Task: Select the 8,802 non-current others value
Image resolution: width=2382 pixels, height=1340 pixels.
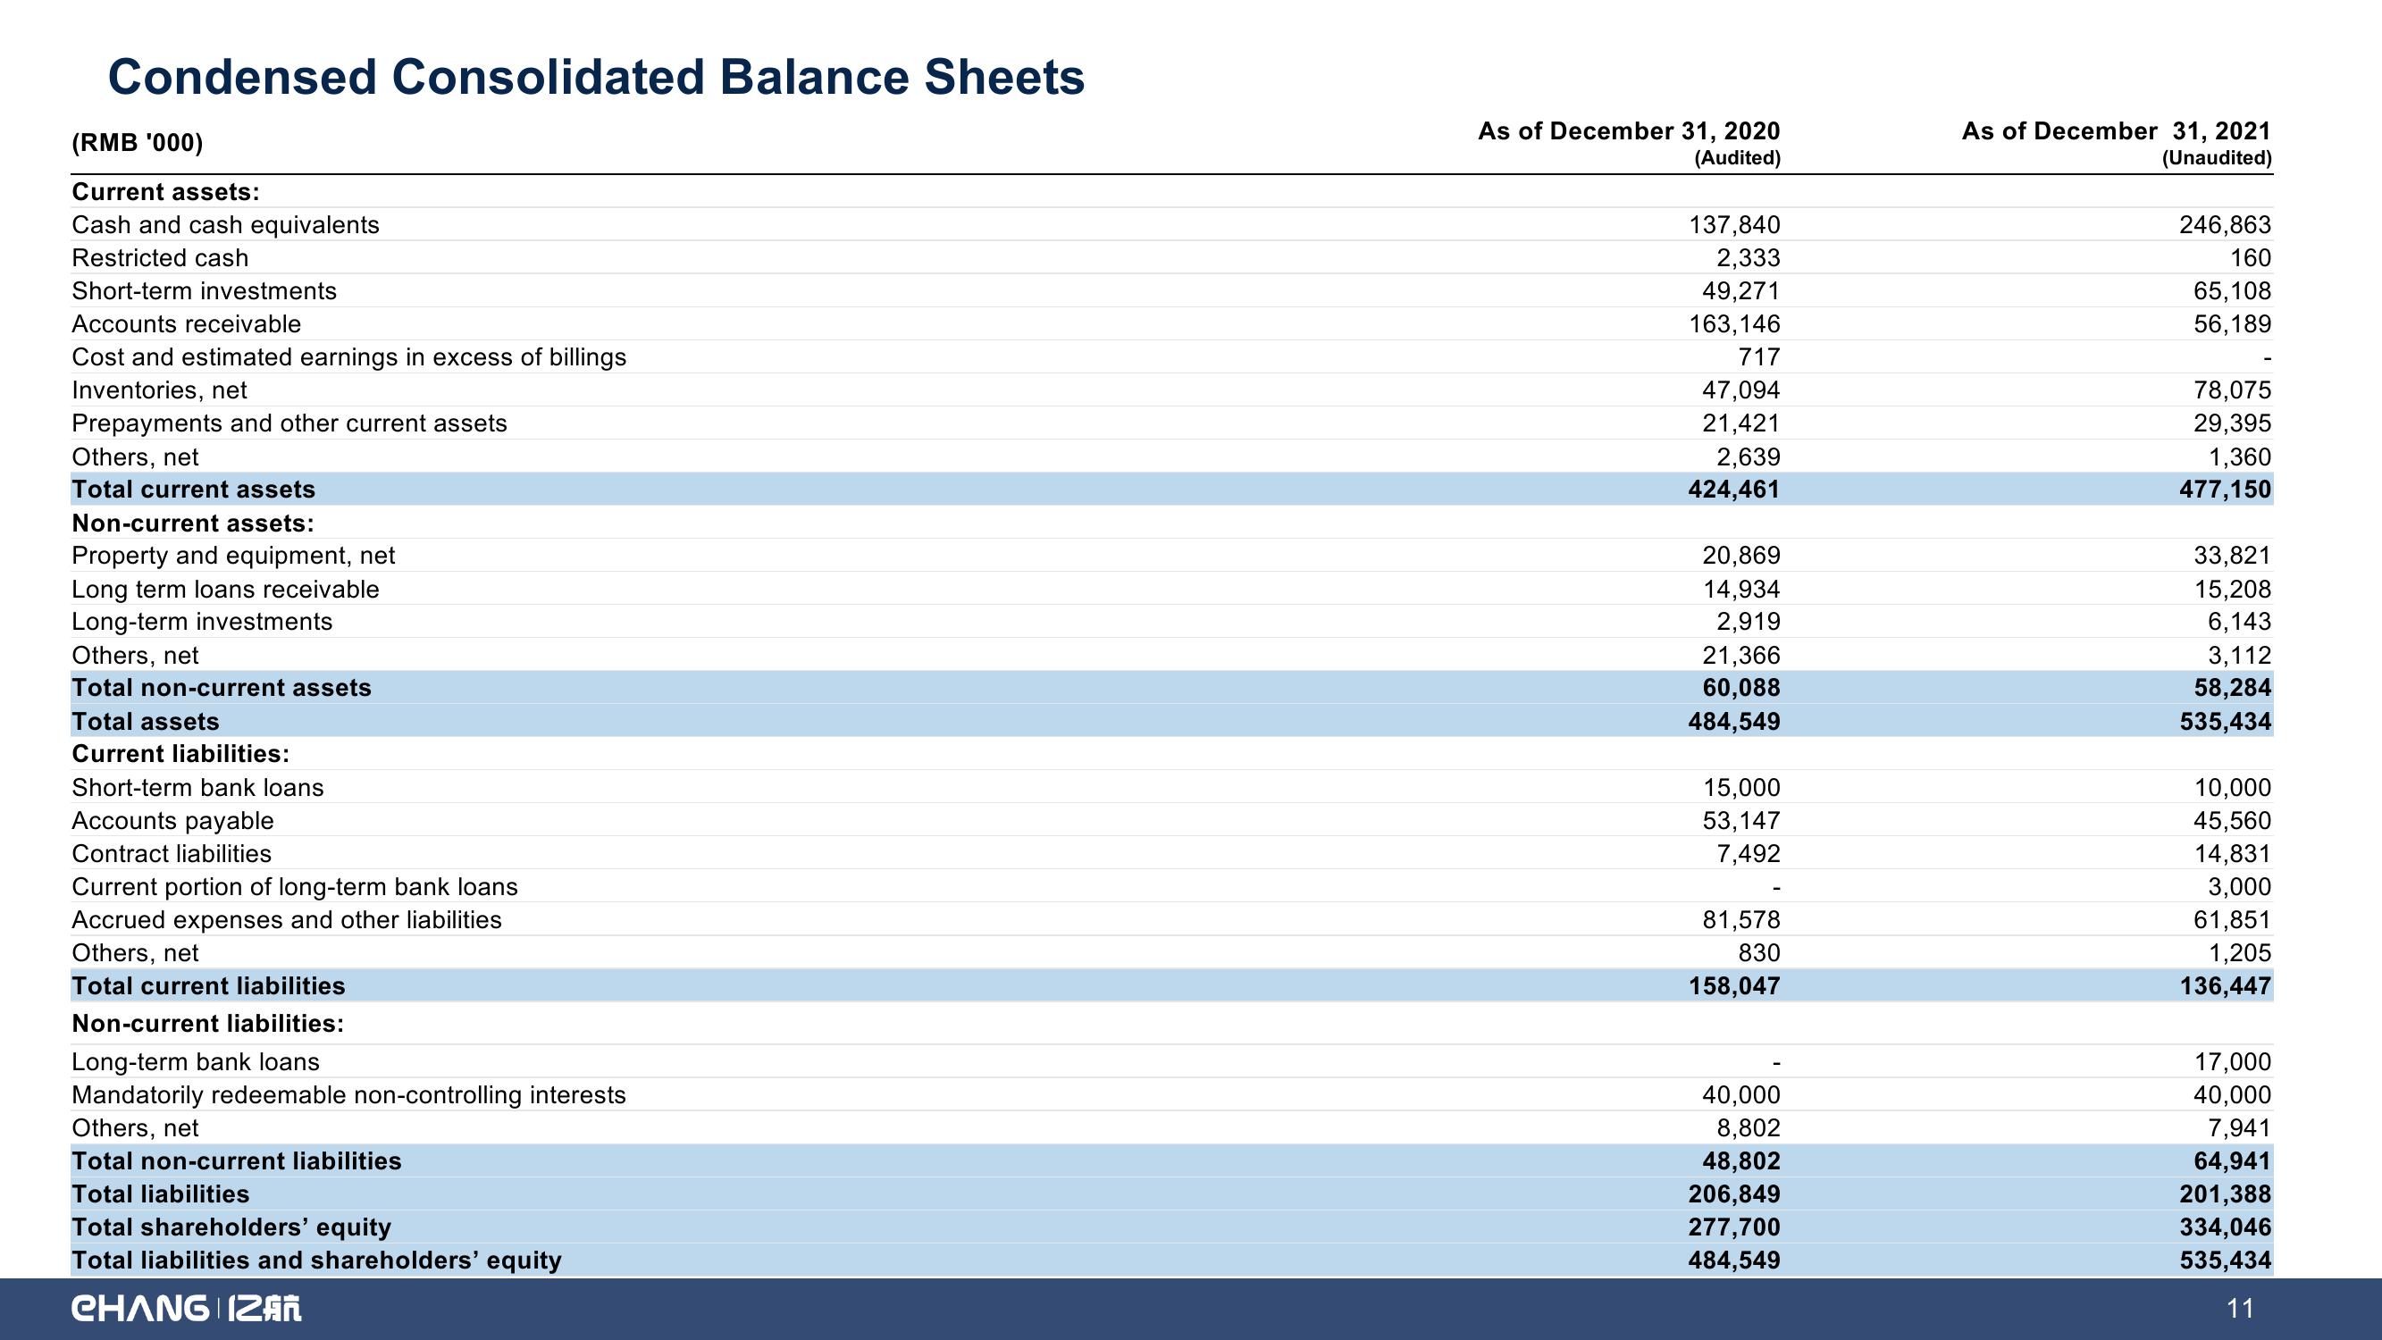Action: coord(1749,1128)
